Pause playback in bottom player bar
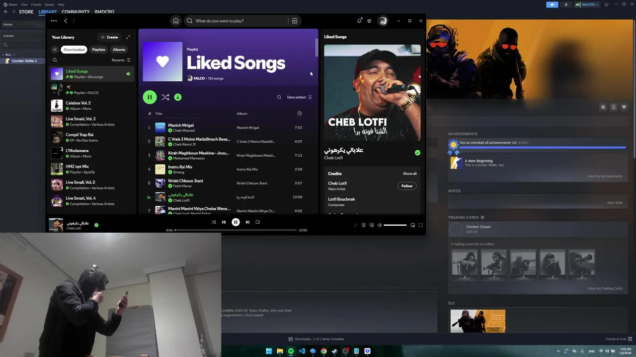Screen dimensions: 636x357 point(236,222)
